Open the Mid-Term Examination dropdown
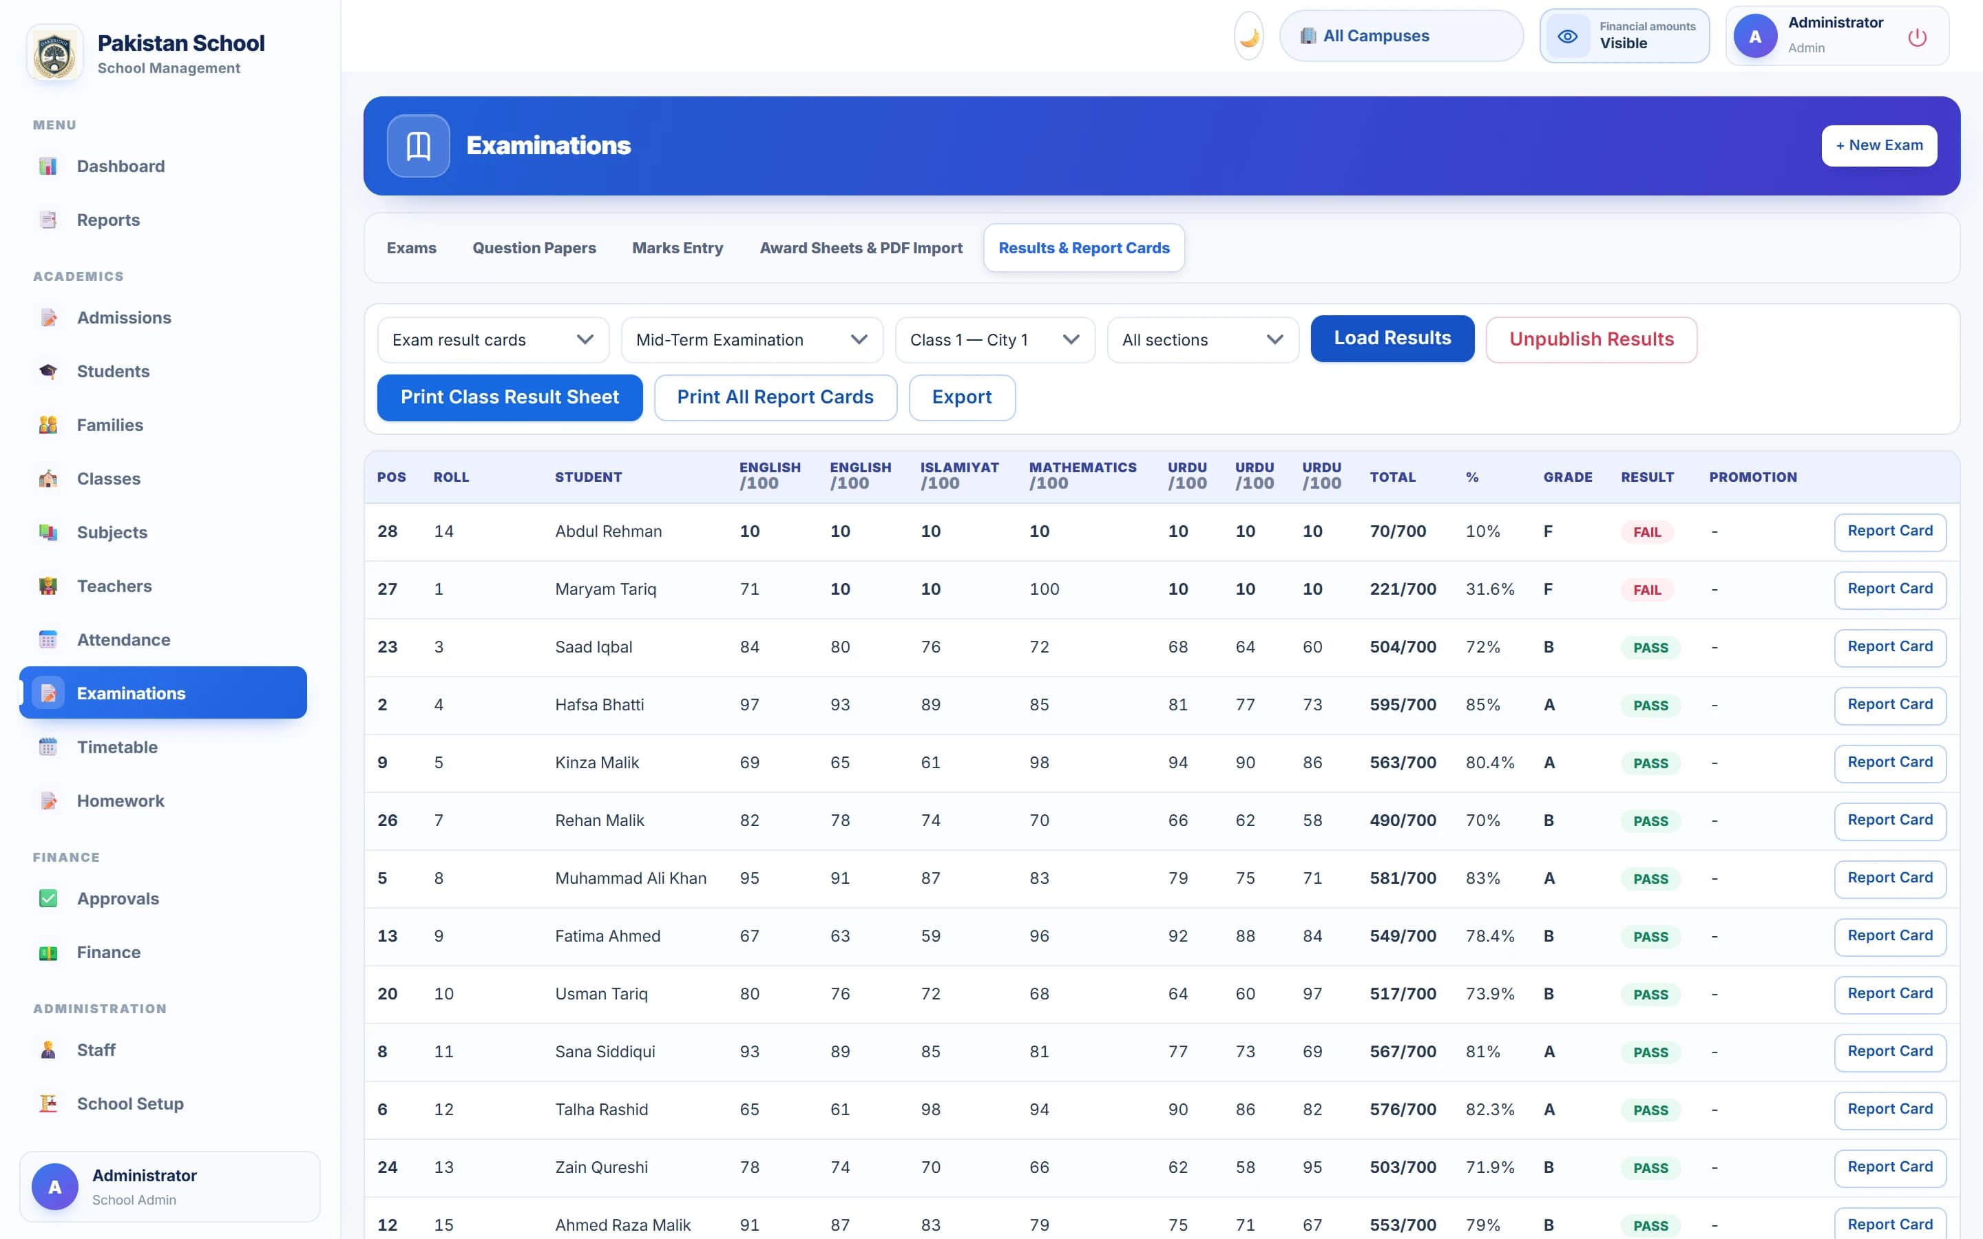Image resolution: width=1983 pixels, height=1239 pixels. [752, 340]
